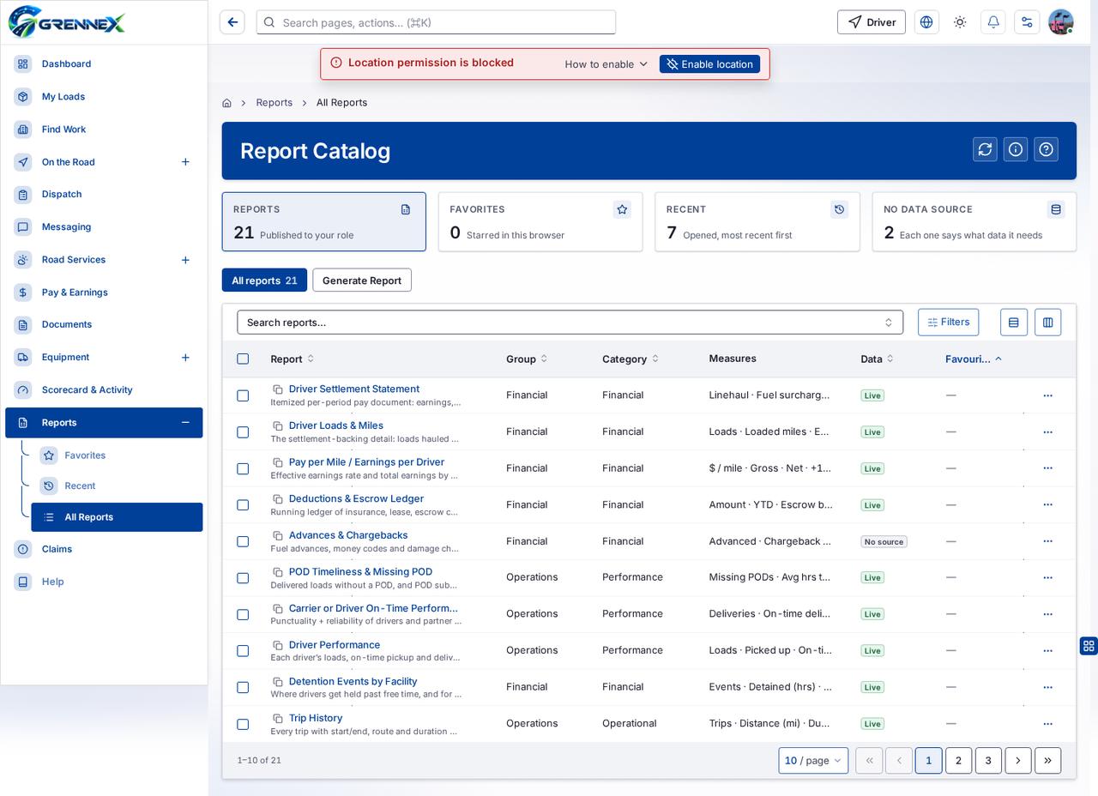Sort the table by Group column
Viewport: 1098px width, 796px height.
click(x=527, y=359)
